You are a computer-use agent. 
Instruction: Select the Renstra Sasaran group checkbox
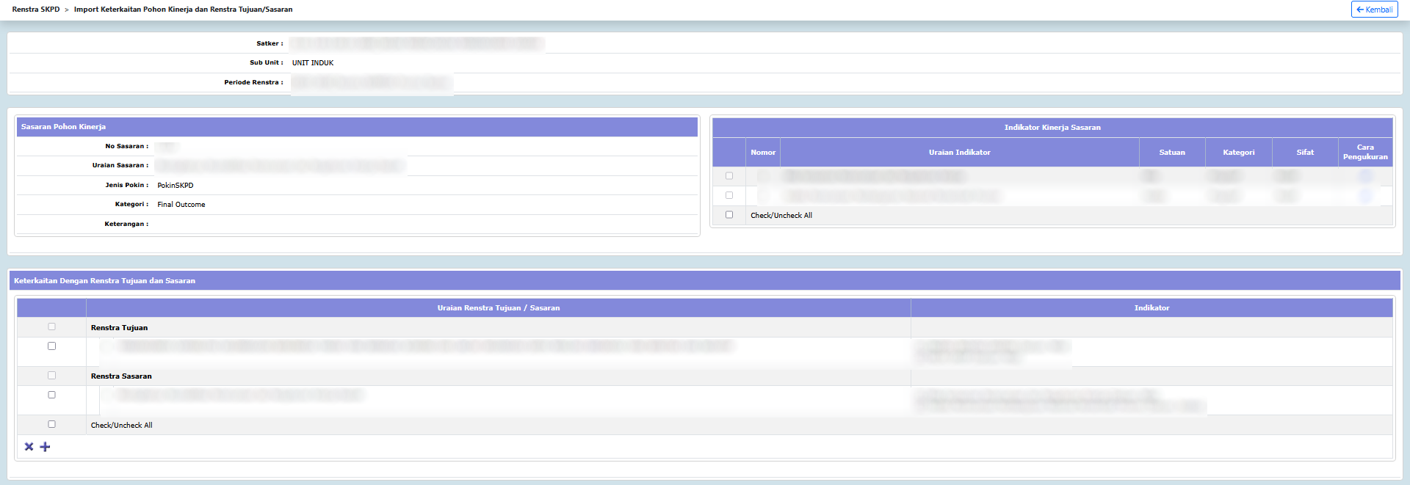click(x=51, y=376)
